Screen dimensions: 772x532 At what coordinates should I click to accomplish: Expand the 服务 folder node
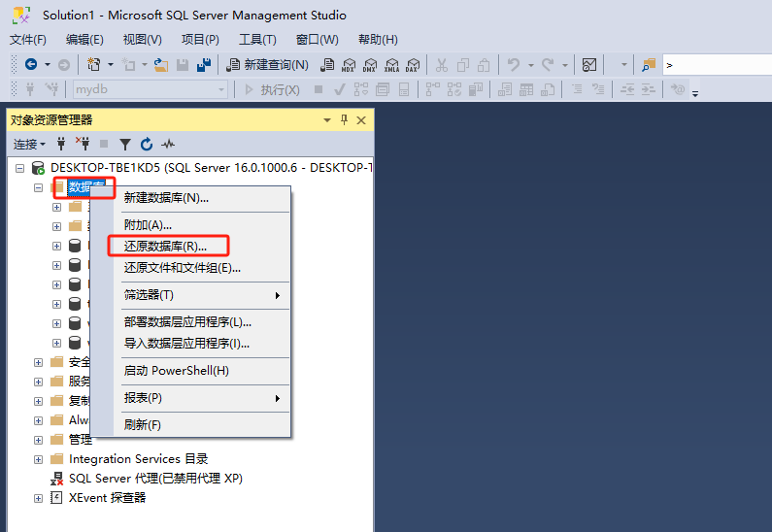click(39, 382)
